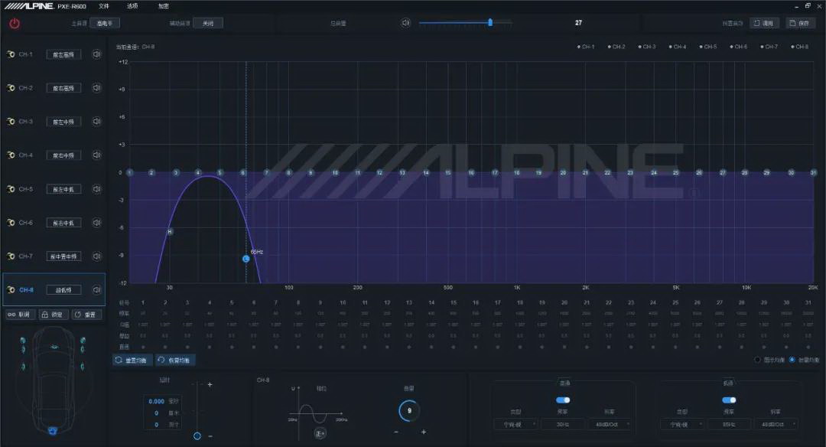Mute channel CH-6 speaker icon

96,223
